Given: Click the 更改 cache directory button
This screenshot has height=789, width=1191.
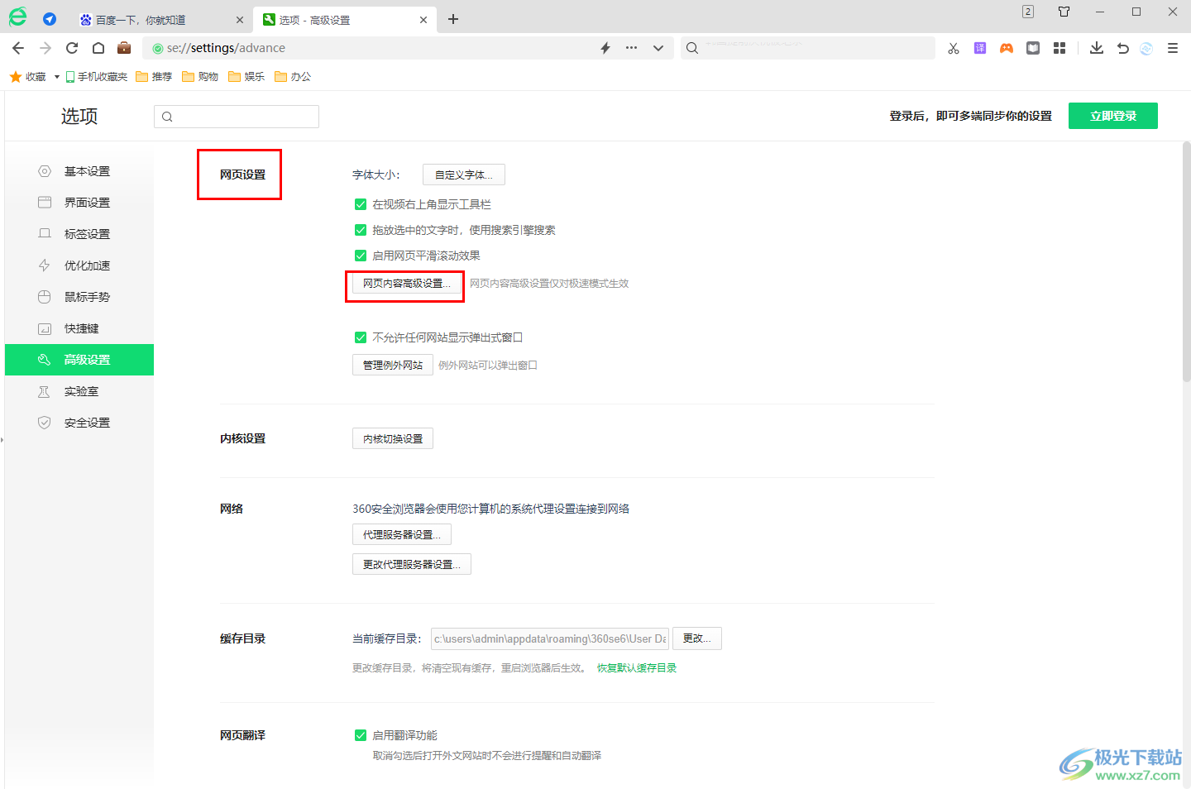Looking at the screenshot, I should tap(697, 638).
